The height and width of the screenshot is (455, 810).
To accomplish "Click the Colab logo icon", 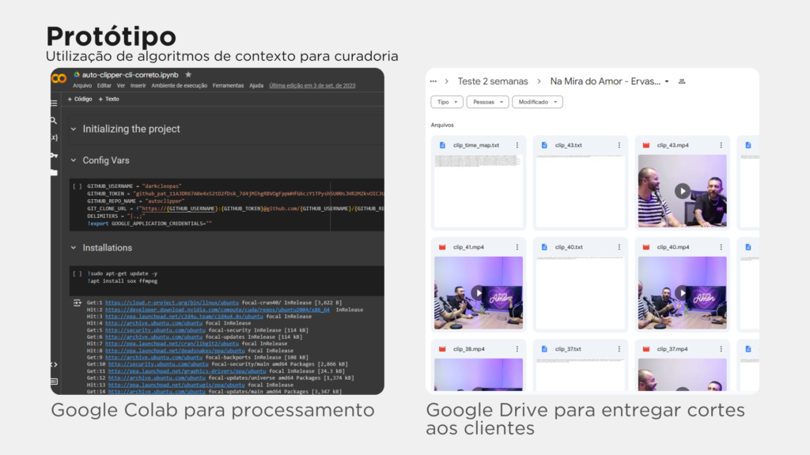I will pyautogui.click(x=59, y=78).
